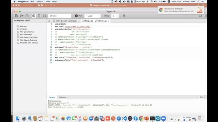This screenshot has width=218, height=122.
Task: Click the save icon in background window toolbar
Action: [42, 5]
